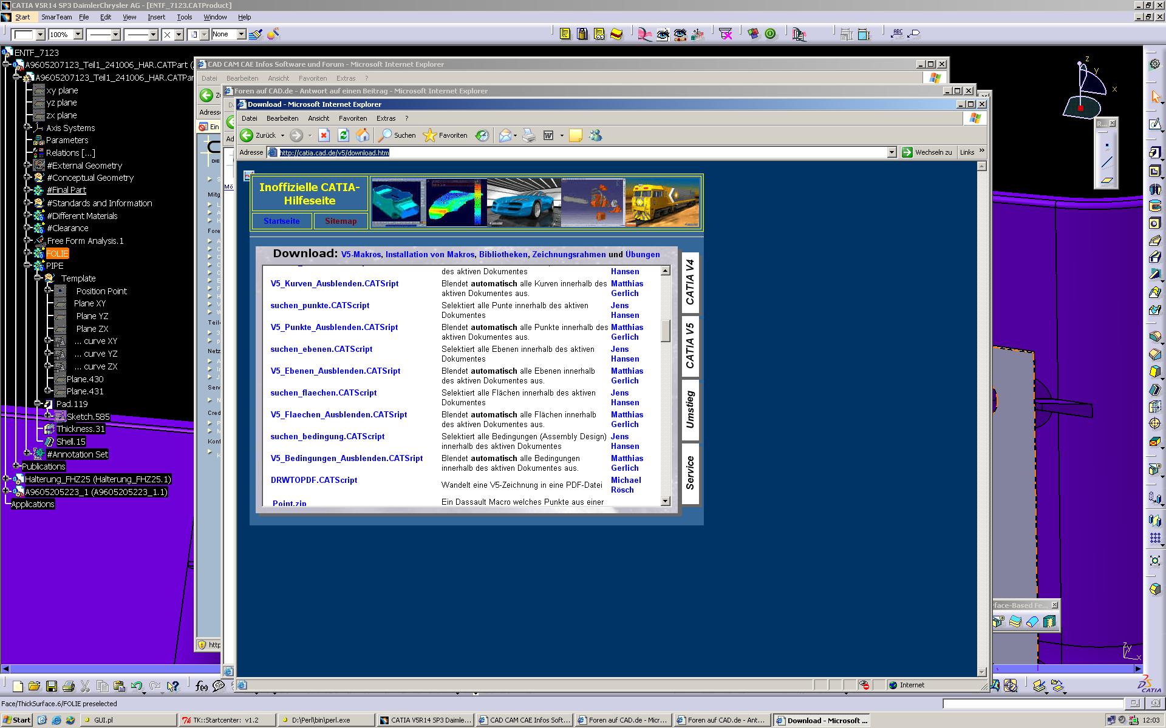Open Extras menu in Download IE window
This screenshot has height=728, width=1166.
386,118
